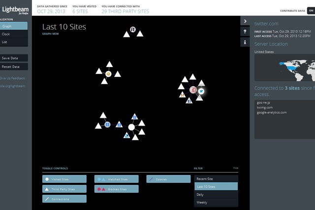Open Give Us Feedback link
The height and width of the screenshot is (210, 315).
click(12, 78)
